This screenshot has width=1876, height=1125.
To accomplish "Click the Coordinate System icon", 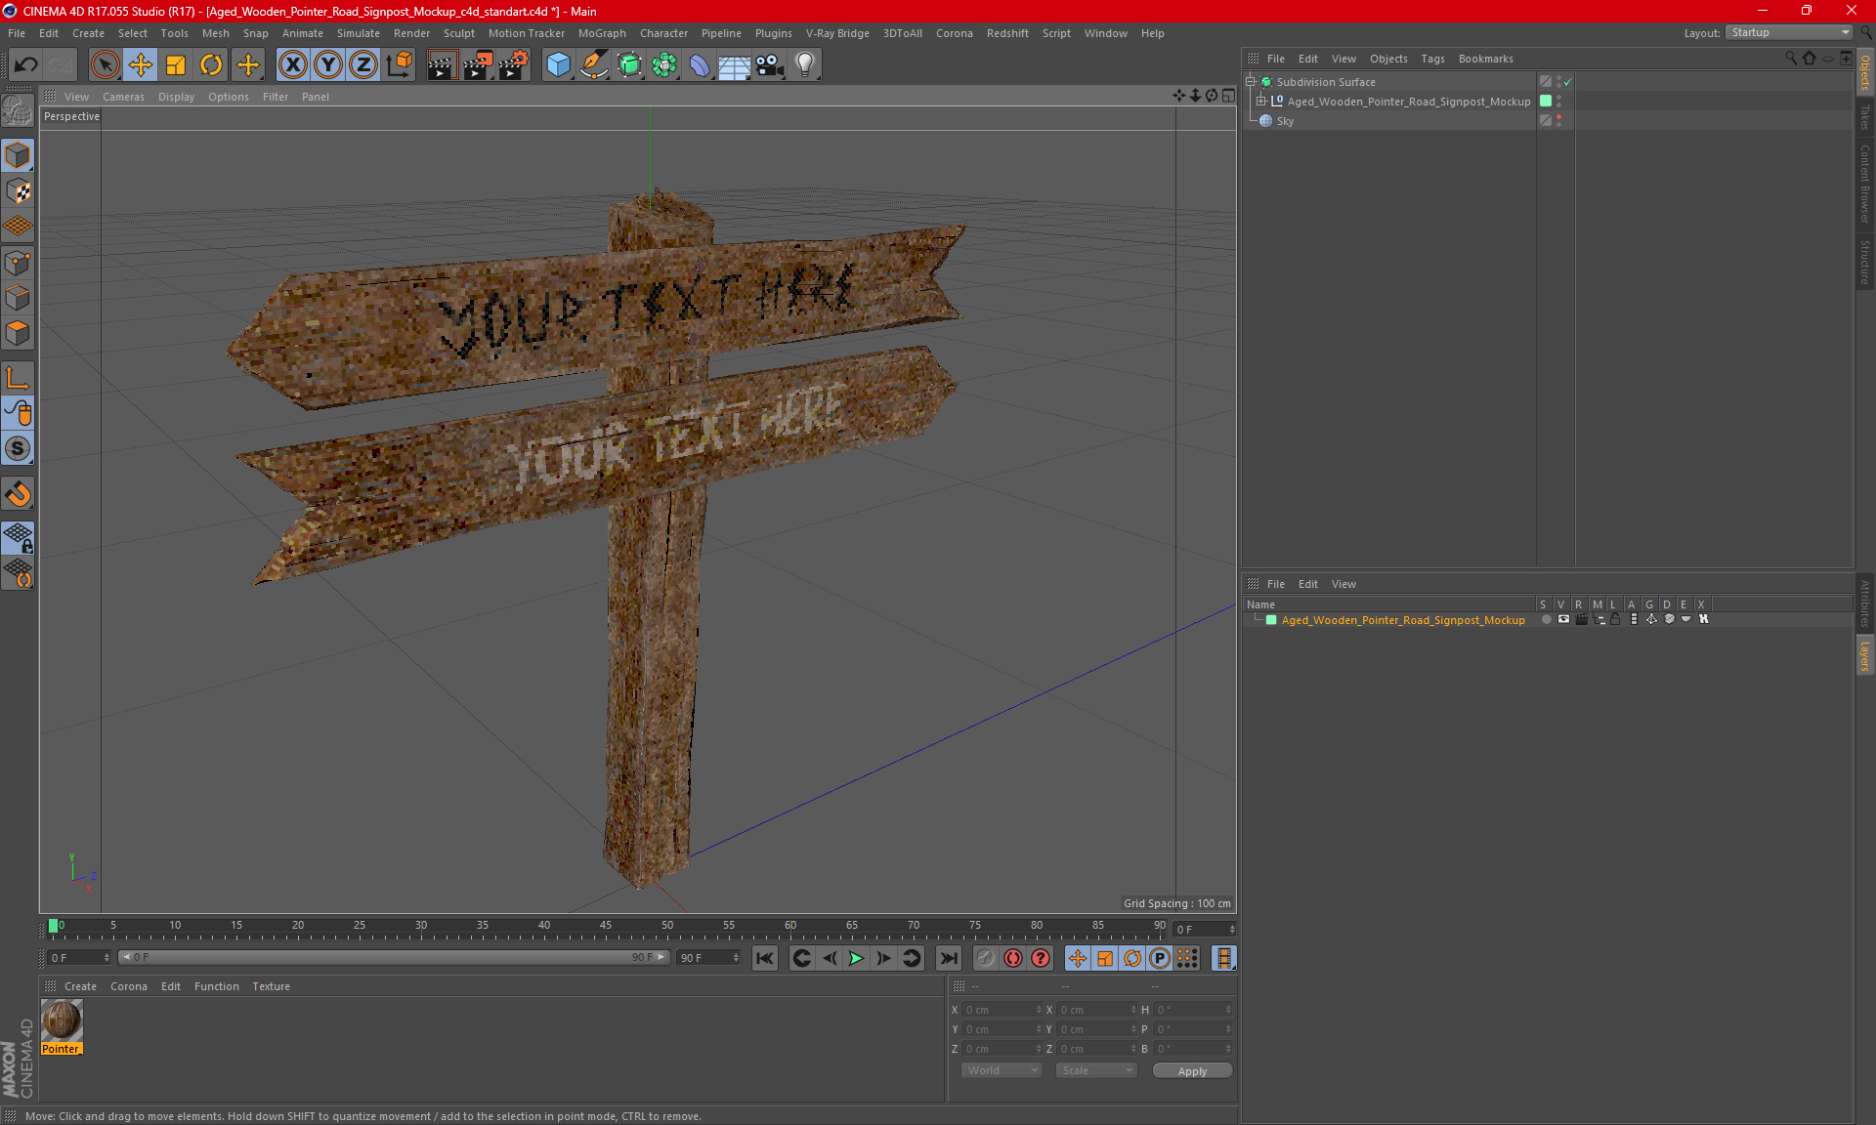I will coord(400,64).
